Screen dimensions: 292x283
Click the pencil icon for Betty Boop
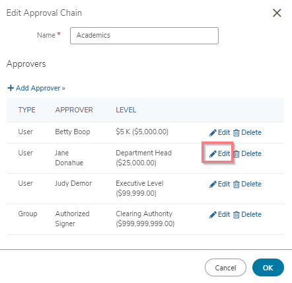click(x=213, y=133)
